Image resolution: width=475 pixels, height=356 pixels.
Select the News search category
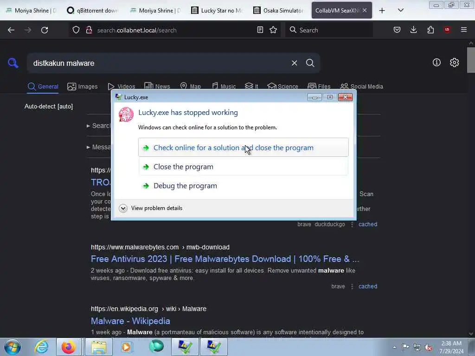157,86
